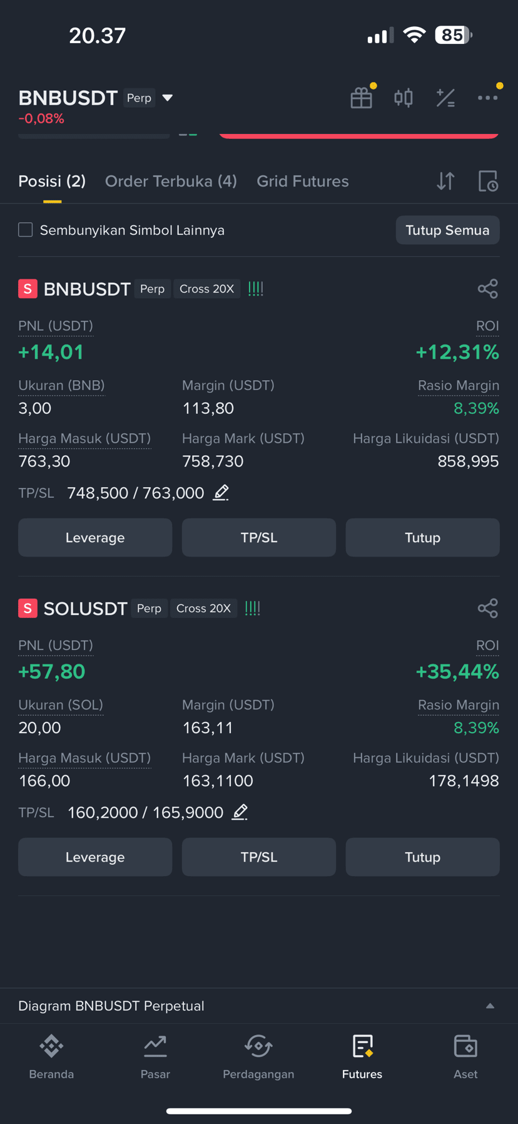Share the SOLUSDT position

[488, 608]
